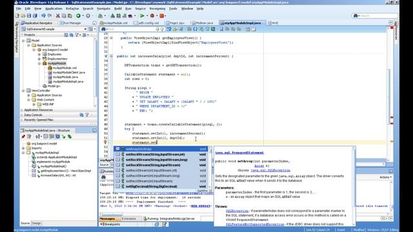The width and height of the screenshot is (413, 232).
Task: Open the Versioning menu
Action: click(x=157, y=8)
